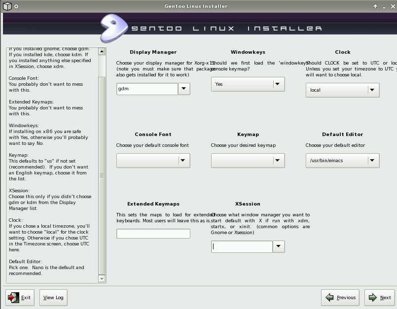Image resolution: width=397 pixels, height=309 pixels.
Task: Click the Display Manager heading
Action: (x=153, y=52)
